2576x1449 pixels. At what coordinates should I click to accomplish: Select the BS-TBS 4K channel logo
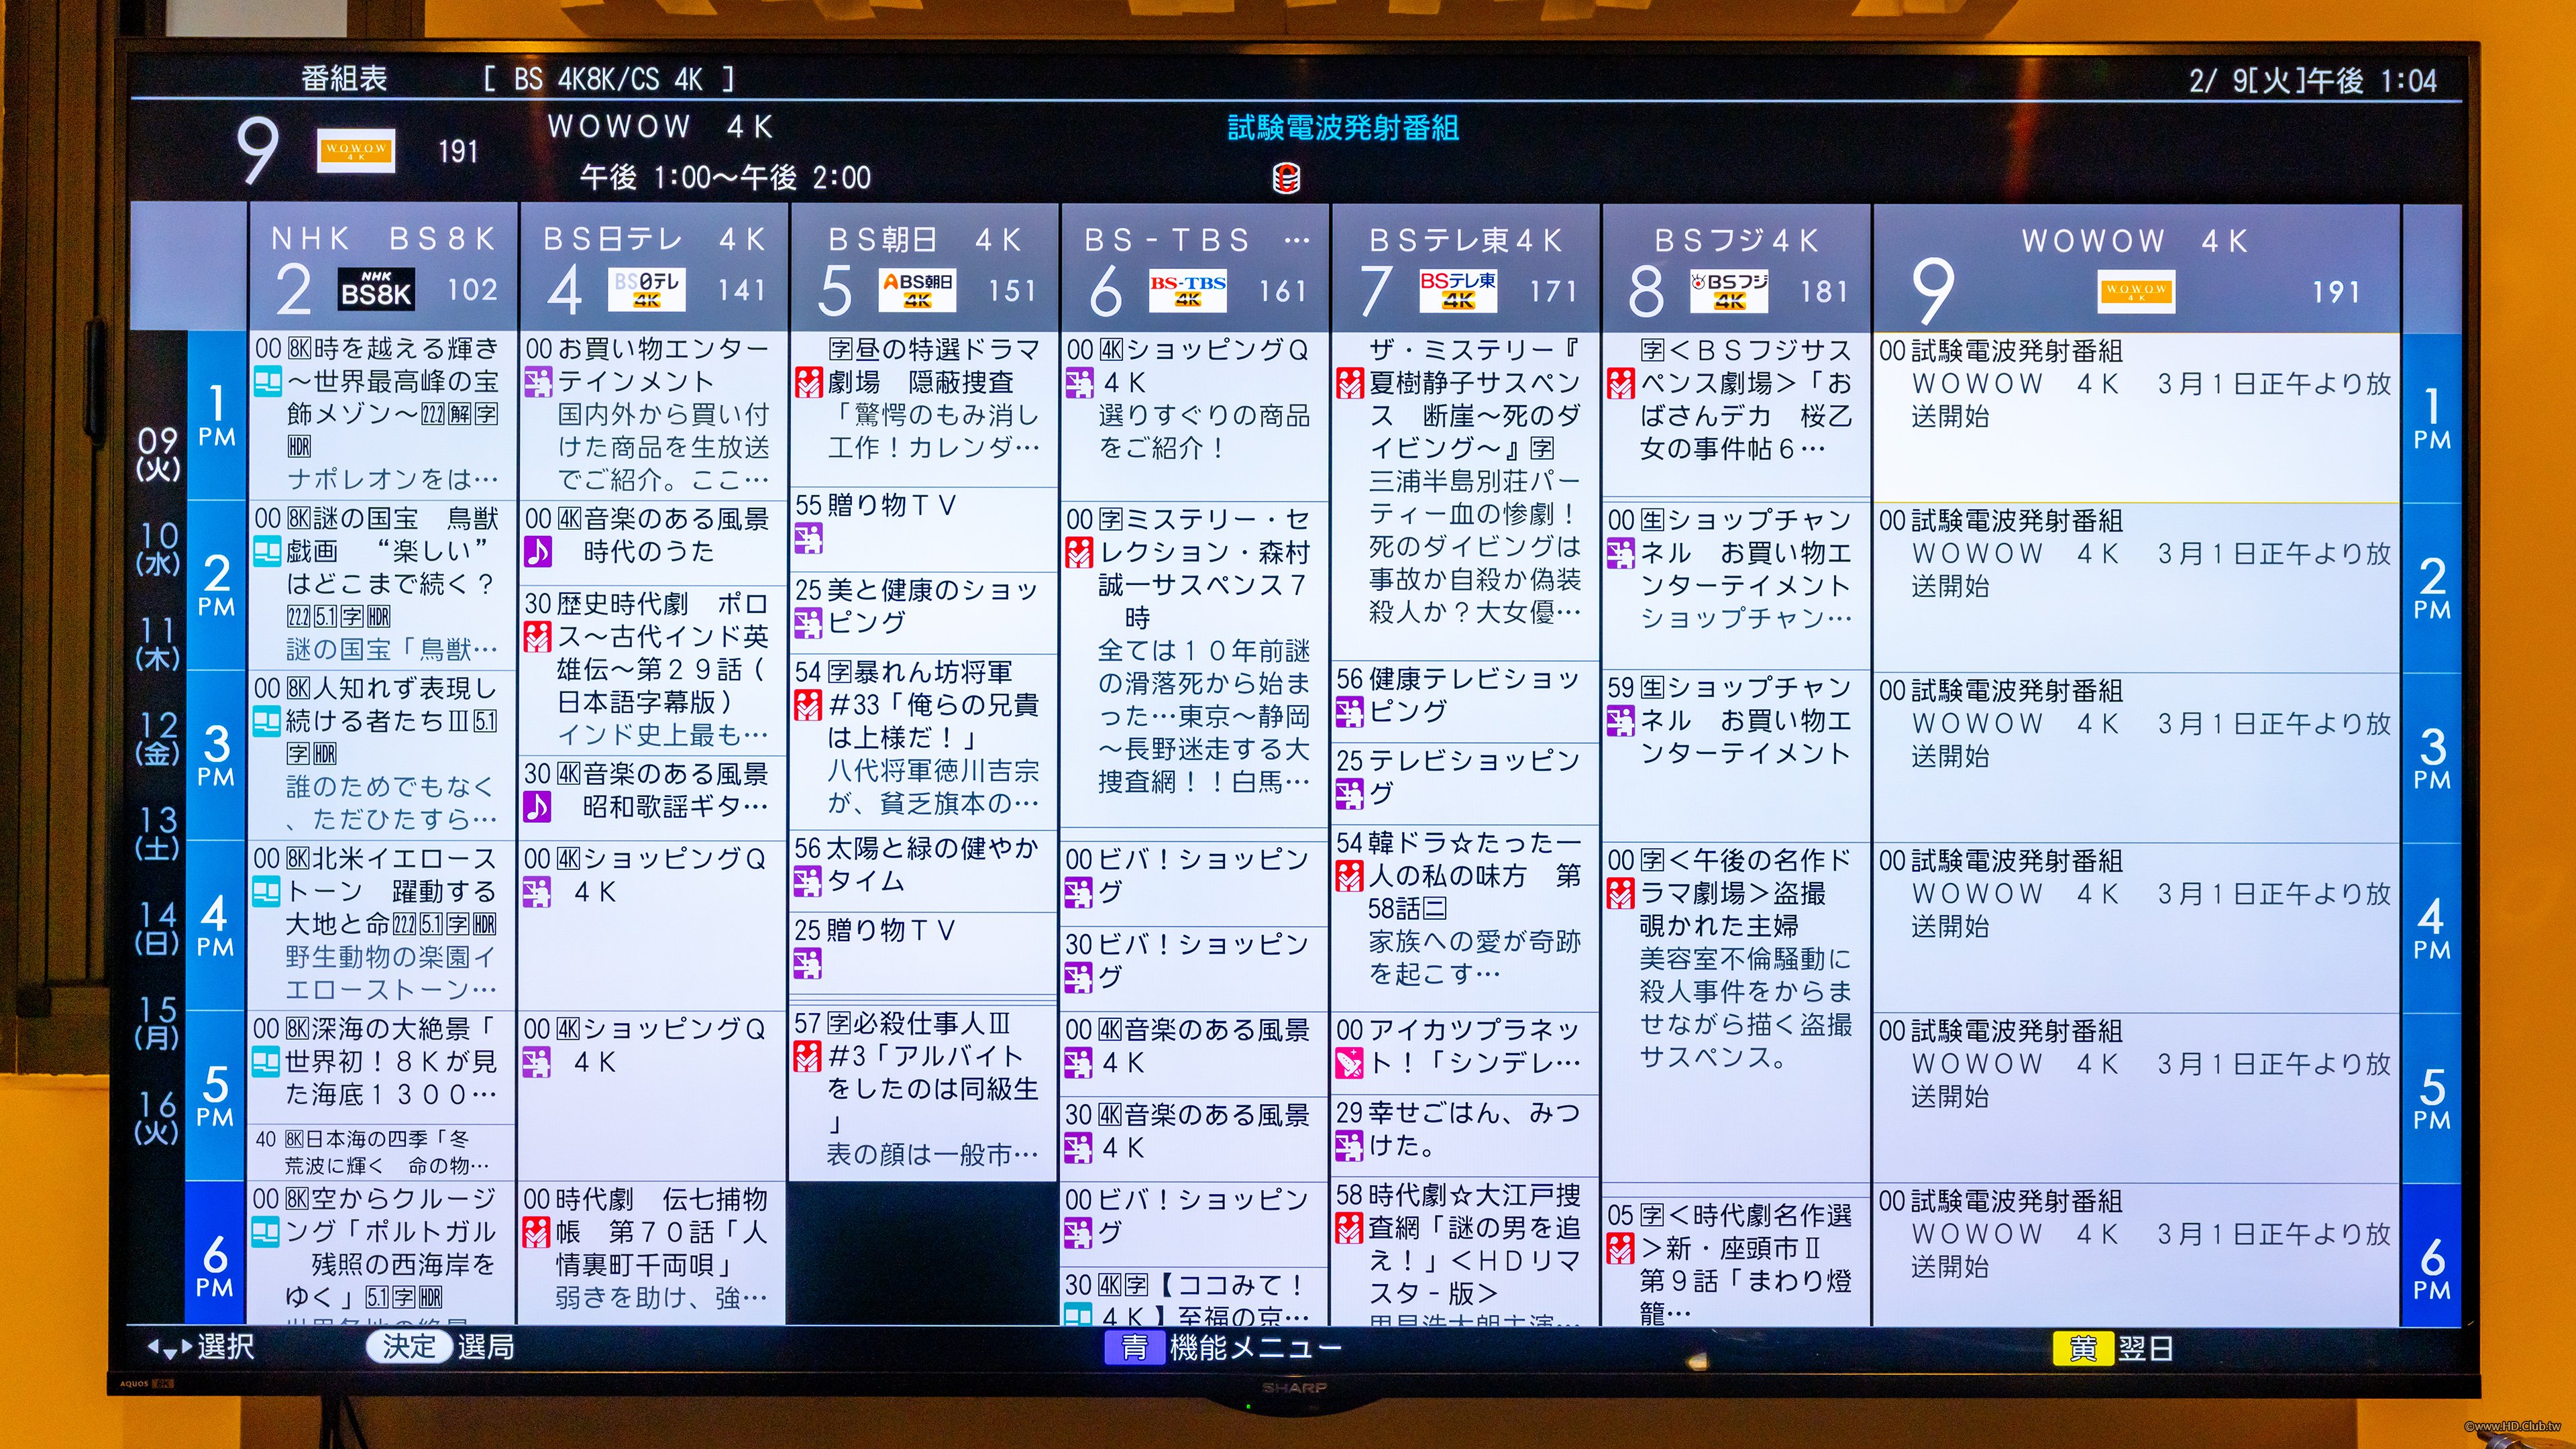[x=1187, y=291]
